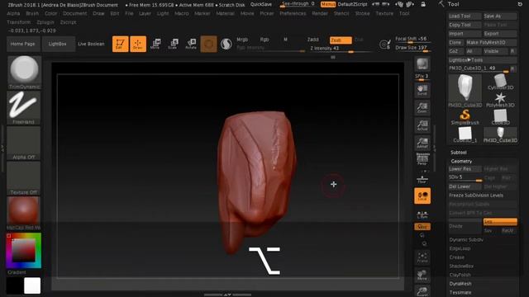The image size is (529, 297).
Task: Expand DynaMesh section
Action: click(x=460, y=284)
